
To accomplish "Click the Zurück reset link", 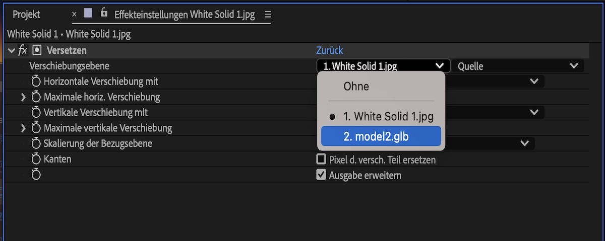I will [329, 50].
